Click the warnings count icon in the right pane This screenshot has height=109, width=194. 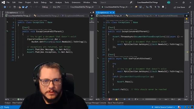116,99
